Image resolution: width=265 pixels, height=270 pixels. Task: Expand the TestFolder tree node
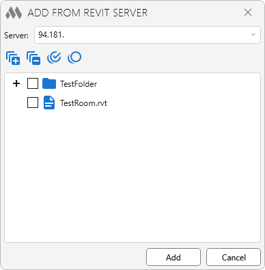(x=16, y=83)
